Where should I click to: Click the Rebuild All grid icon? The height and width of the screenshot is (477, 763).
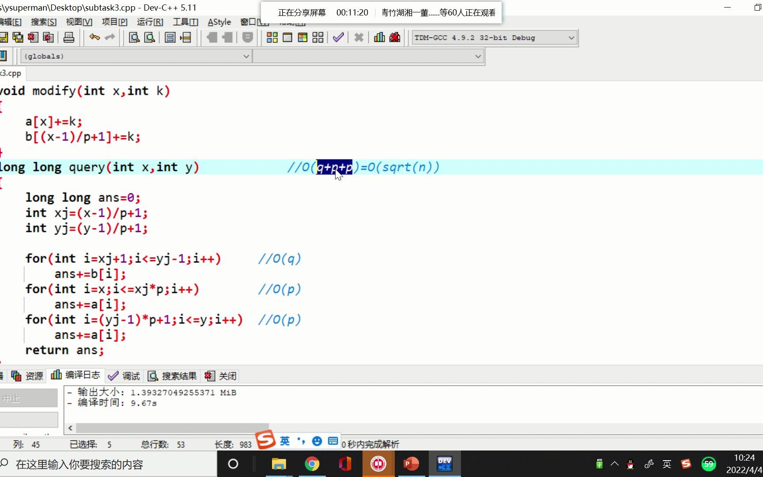(x=318, y=38)
